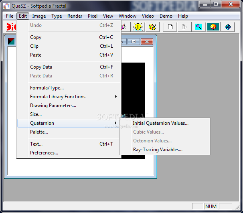This screenshot has height=213, width=243.
Task: Click the yellow light bulb toolbar icon
Action: click(138, 27)
